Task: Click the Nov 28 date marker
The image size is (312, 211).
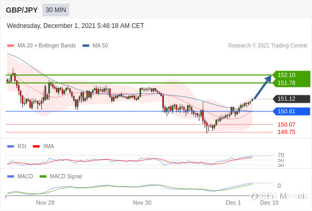Action: (45, 203)
